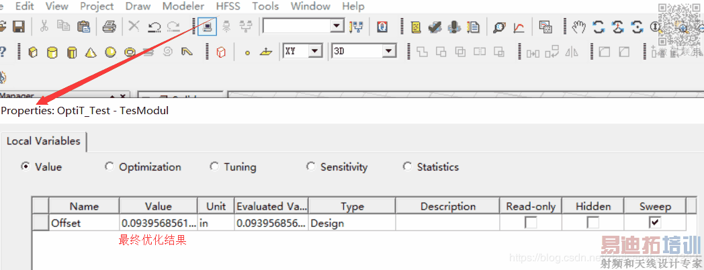Image resolution: width=704 pixels, height=270 pixels.
Task: Select the Draw torus tool
Action: pyautogui.click(x=130, y=52)
